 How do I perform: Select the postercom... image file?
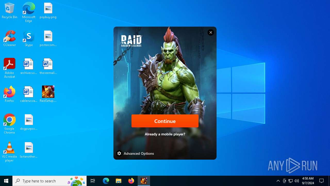click(x=48, y=39)
